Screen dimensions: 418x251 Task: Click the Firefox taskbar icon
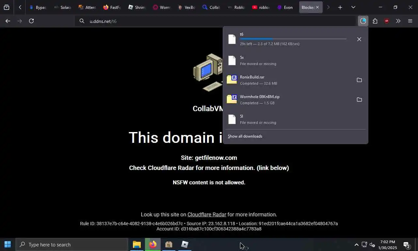point(153,244)
